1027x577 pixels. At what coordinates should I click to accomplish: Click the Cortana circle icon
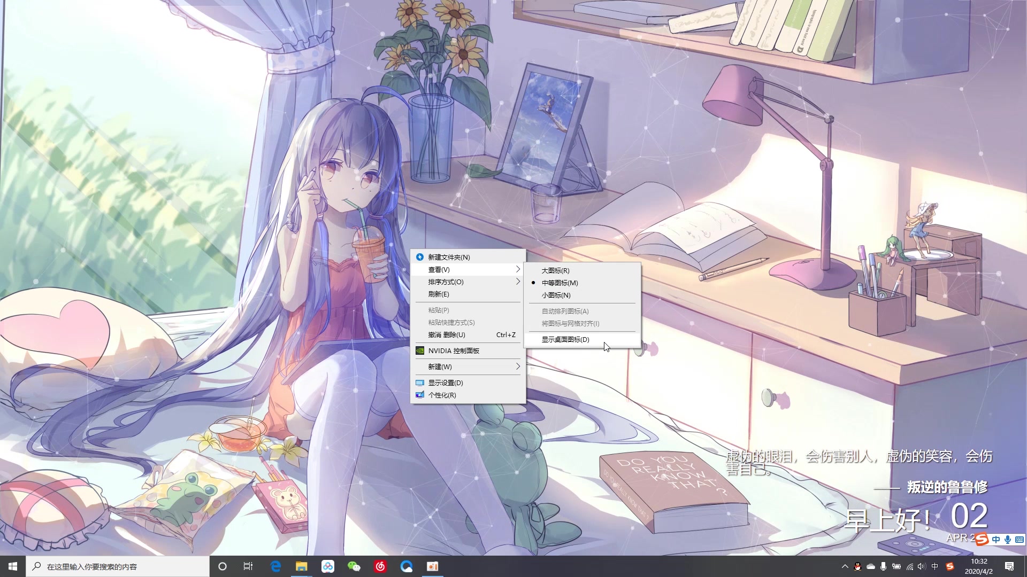(x=223, y=566)
